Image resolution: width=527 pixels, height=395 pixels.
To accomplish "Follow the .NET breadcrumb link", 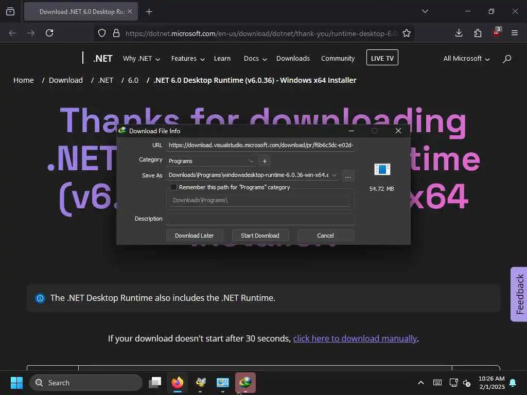I will pos(106,80).
